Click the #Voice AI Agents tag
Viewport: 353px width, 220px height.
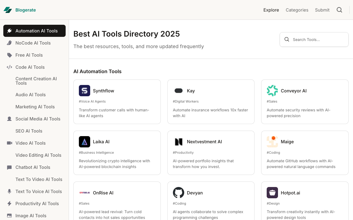point(92,101)
